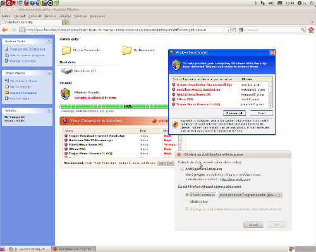Click the My Documents folder icon
The image size is (316, 252).
(x=127, y=50)
